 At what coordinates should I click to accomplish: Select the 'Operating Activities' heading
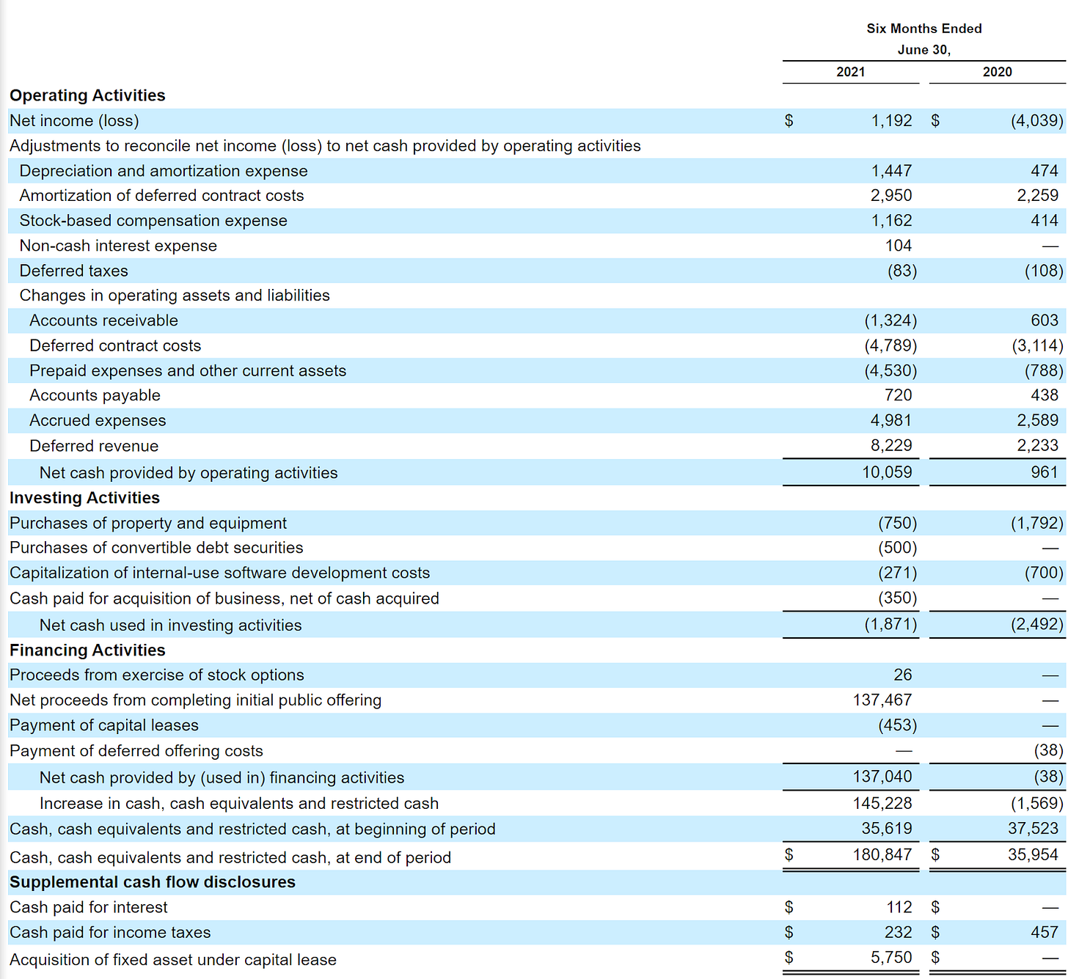coord(87,95)
